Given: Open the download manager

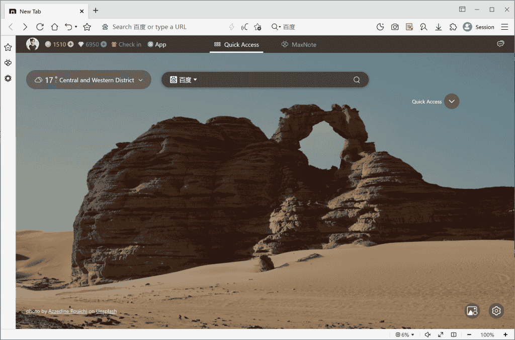Looking at the screenshot, I should 438,27.
